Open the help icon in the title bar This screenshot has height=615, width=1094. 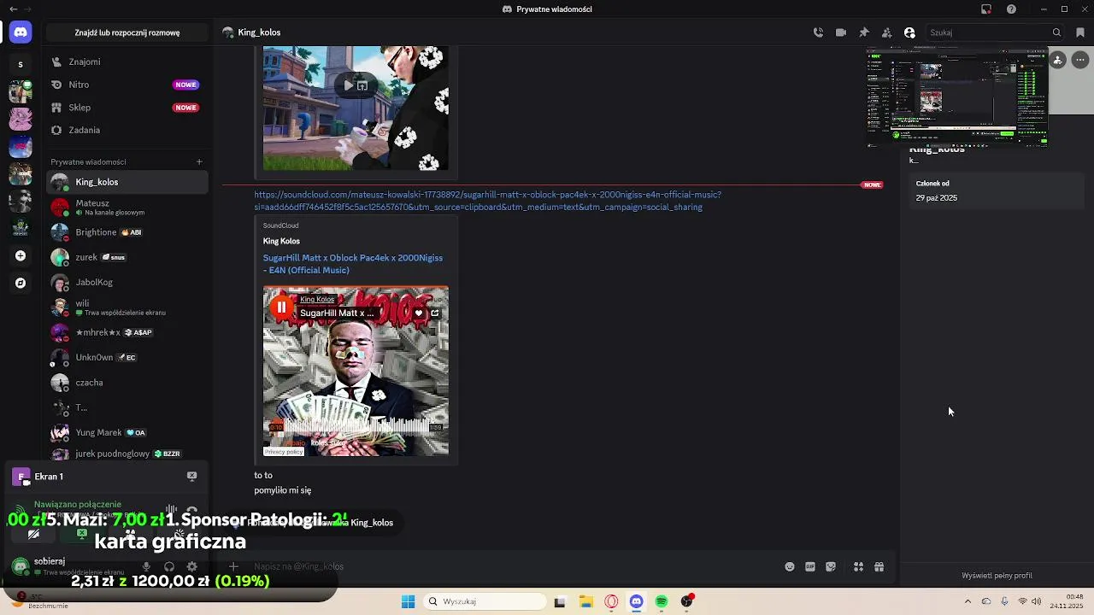pos(1011,9)
